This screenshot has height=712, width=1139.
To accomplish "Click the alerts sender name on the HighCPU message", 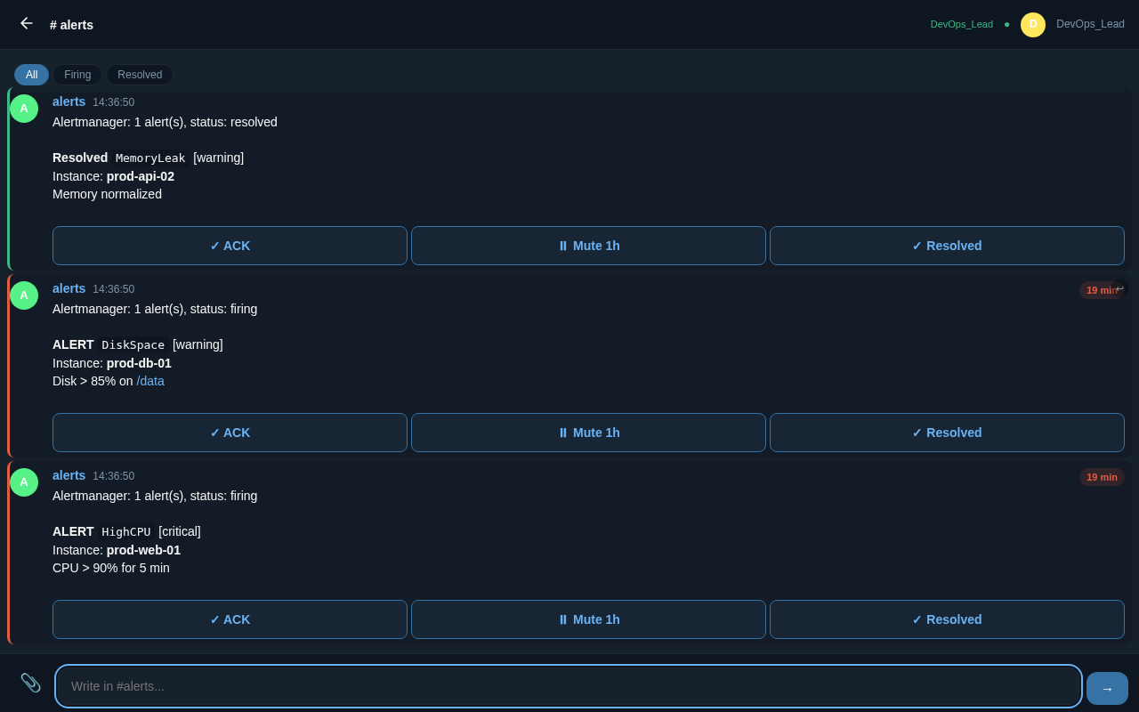I will pos(69,475).
